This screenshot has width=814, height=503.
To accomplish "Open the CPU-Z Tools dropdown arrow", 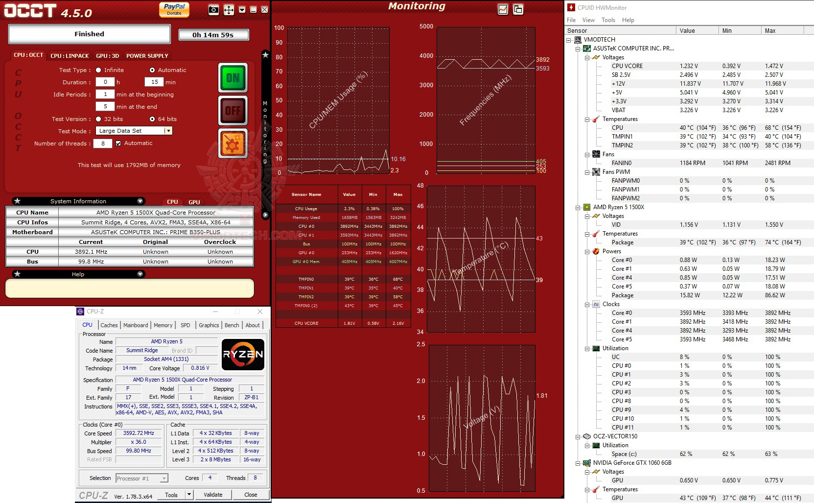I will 189,495.
